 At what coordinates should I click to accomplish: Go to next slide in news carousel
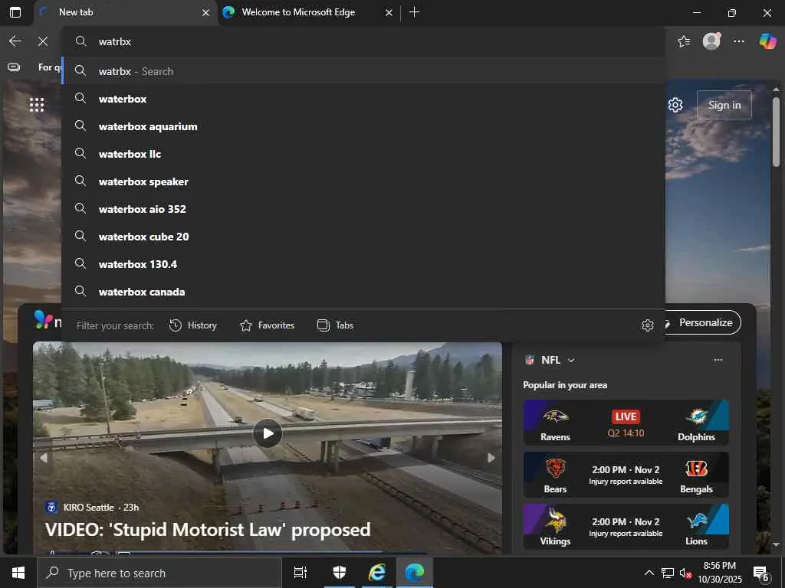tap(491, 458)
